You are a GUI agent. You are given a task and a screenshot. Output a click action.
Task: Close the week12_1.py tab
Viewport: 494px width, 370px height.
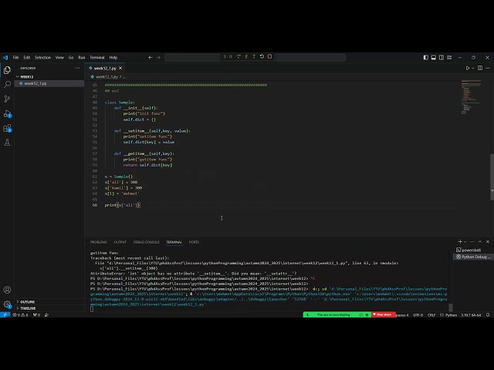[x=120, y=68]
